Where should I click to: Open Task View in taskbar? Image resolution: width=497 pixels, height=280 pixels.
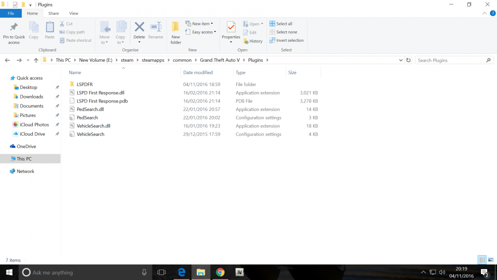162,273
